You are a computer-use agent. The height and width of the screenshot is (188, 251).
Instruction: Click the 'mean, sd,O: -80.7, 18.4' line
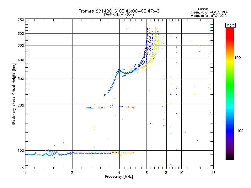click(x=209, y=12)
